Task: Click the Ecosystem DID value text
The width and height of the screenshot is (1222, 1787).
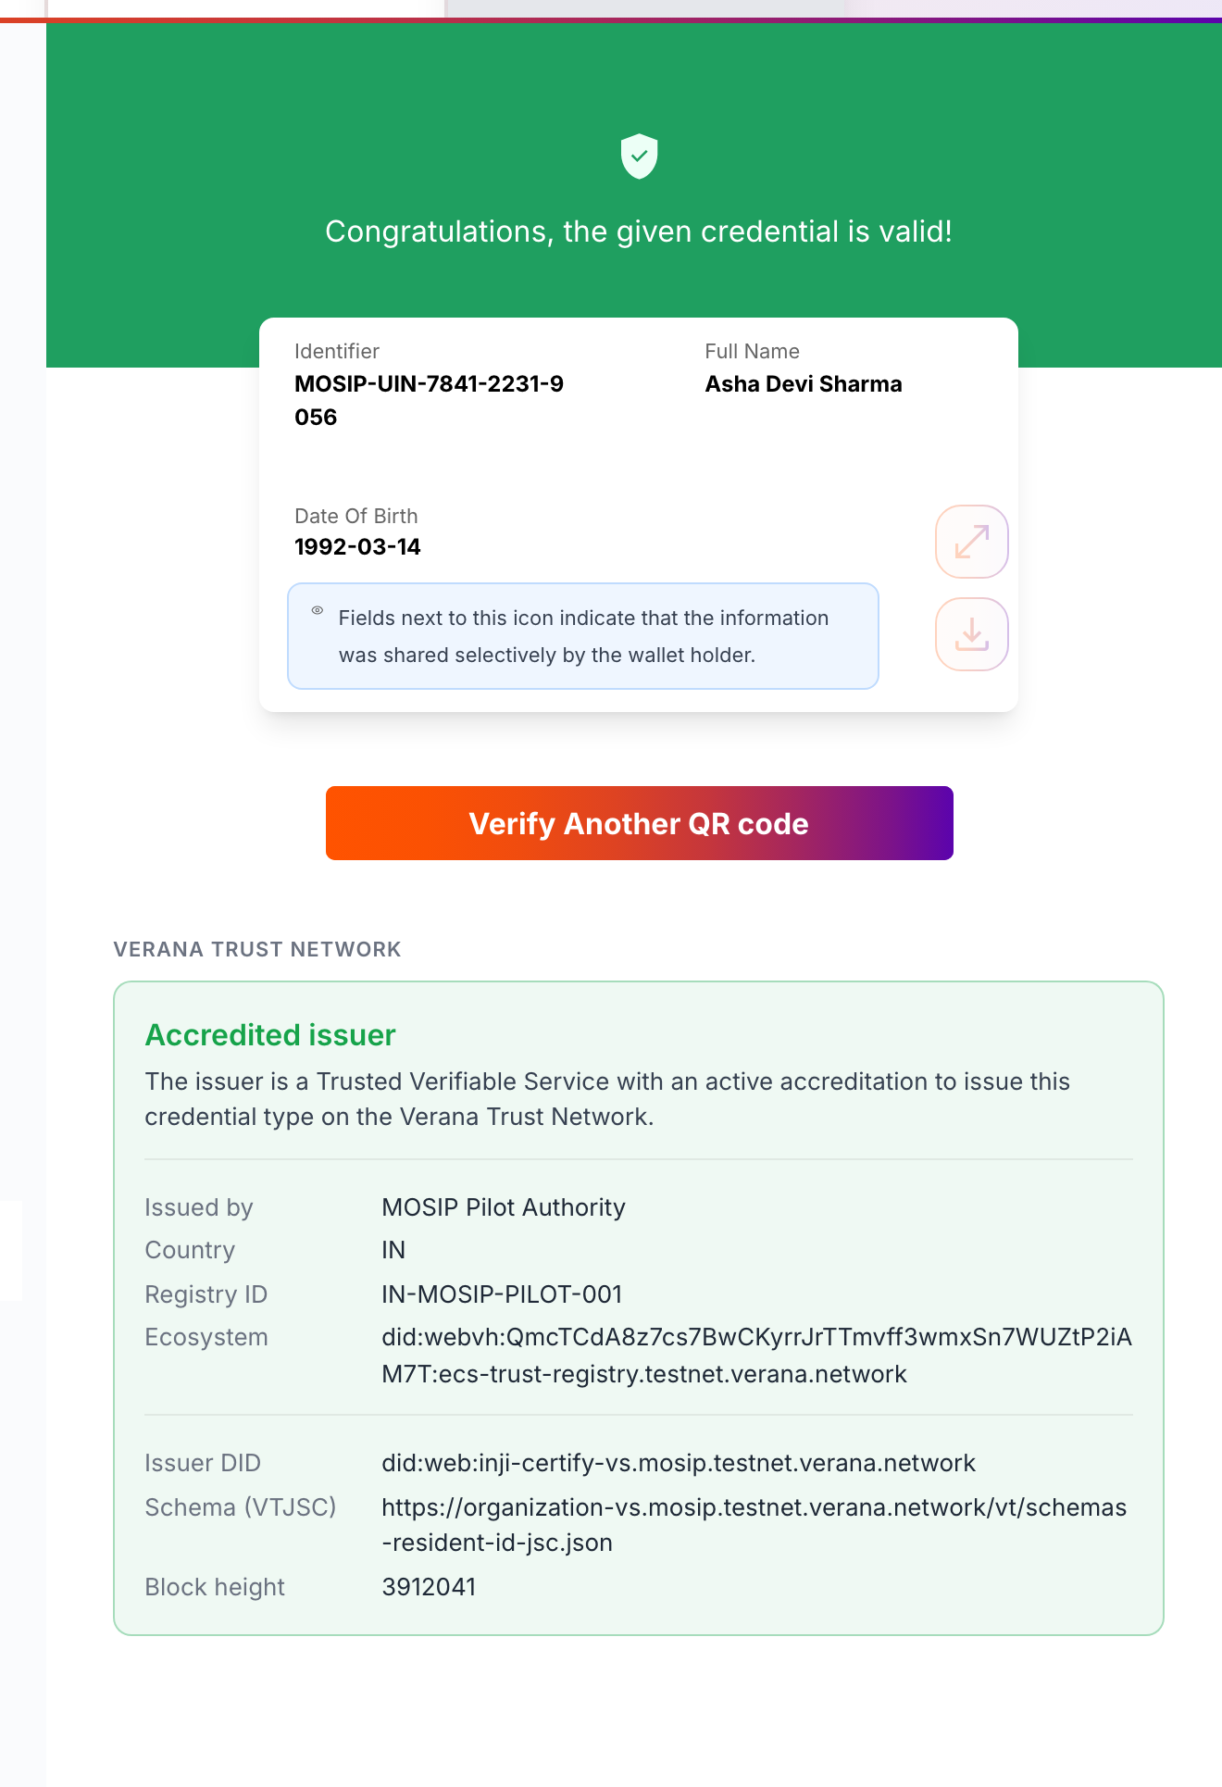Action: (756, 1356)
